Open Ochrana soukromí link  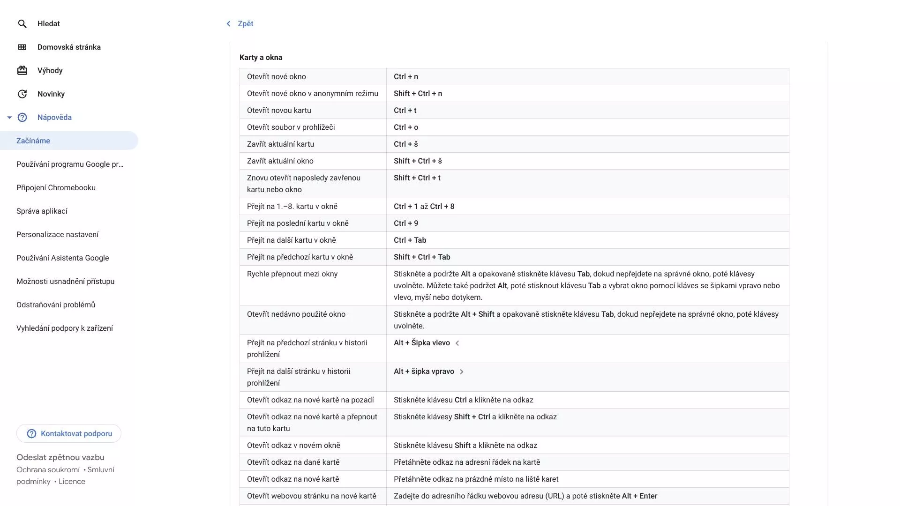point(48,469)
